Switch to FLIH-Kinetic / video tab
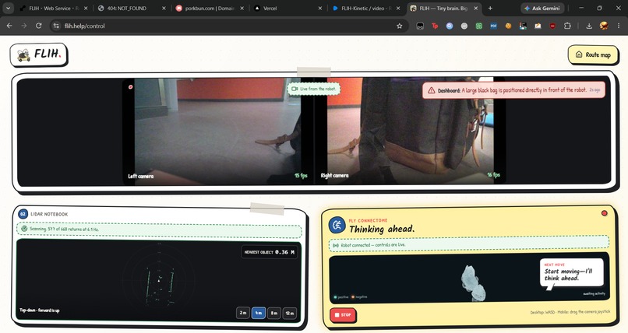628x333 pixels. (x=365, y=8)
